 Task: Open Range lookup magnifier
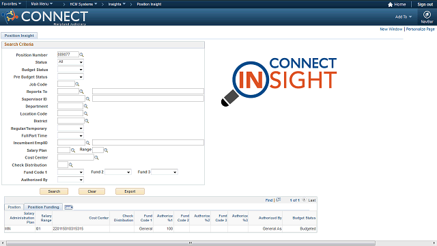pos(106,150)
